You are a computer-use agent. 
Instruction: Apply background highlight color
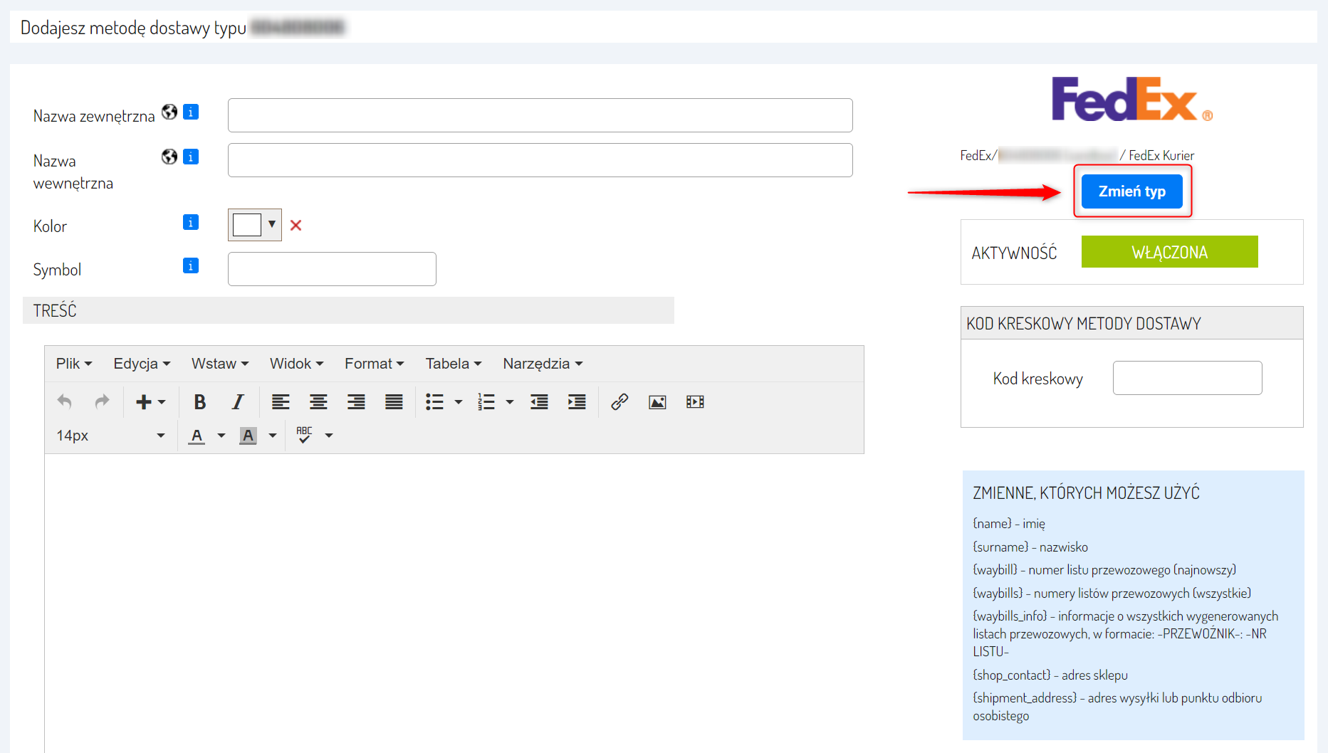[248, 435]
